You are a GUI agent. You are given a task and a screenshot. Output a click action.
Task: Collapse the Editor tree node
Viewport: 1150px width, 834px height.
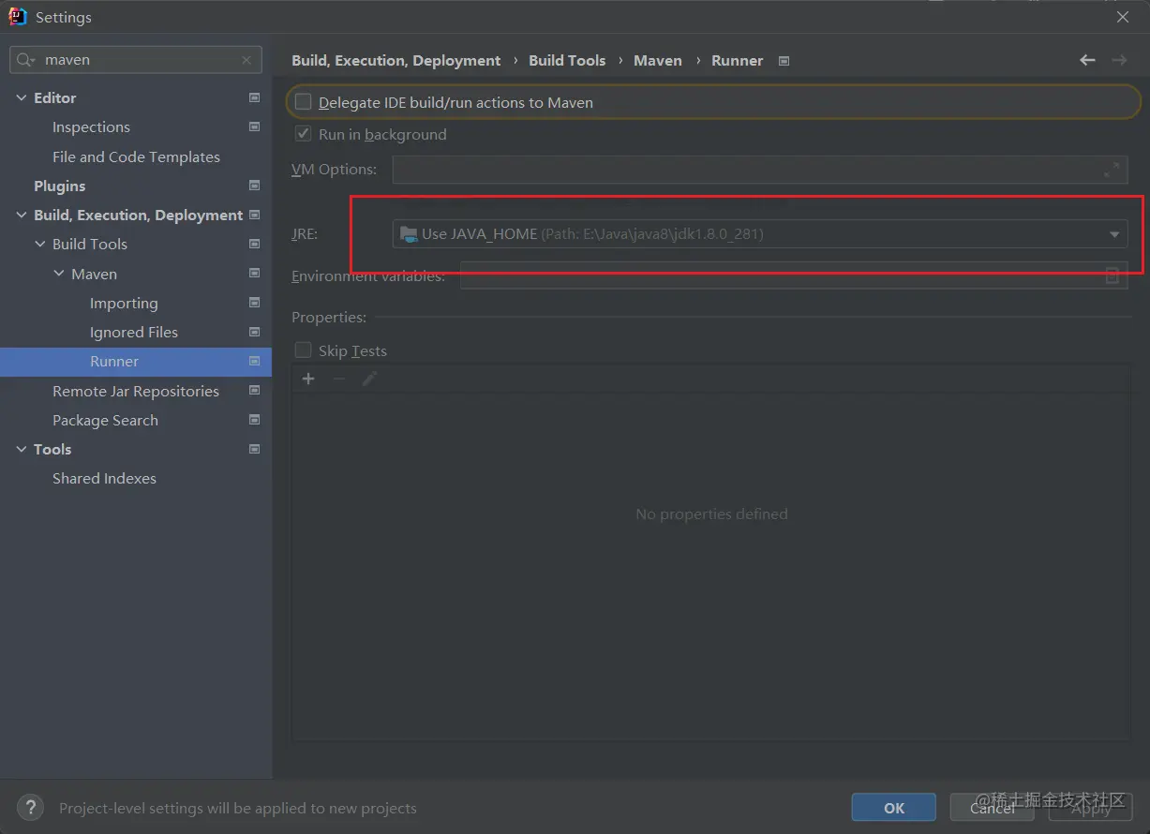pos(21,97)
